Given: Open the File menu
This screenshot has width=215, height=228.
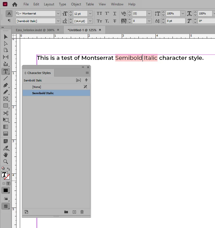Looking at the screenshot, I should point(26,4).
